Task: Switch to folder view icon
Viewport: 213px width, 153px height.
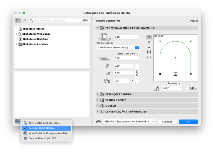Action: coord(18,21)
